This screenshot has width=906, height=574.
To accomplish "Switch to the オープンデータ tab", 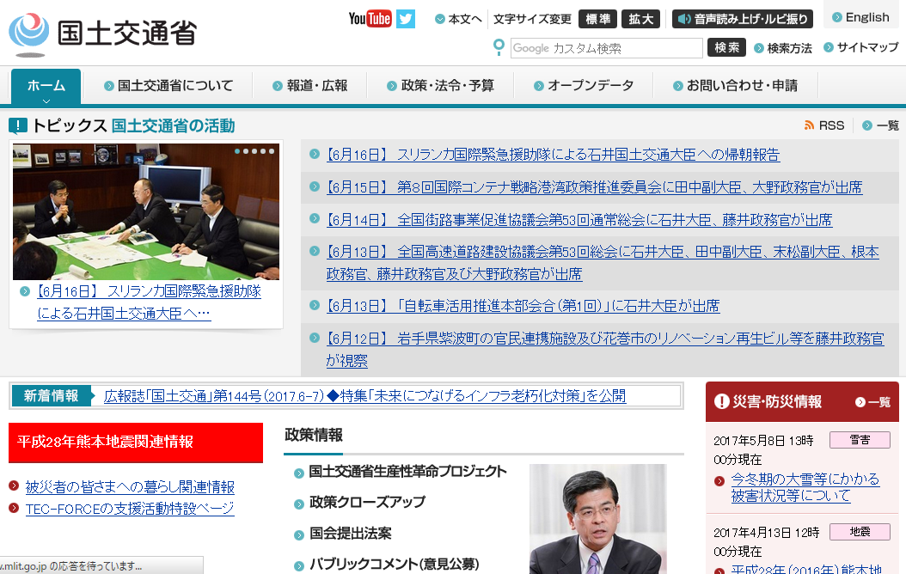I will pos(585,86).
